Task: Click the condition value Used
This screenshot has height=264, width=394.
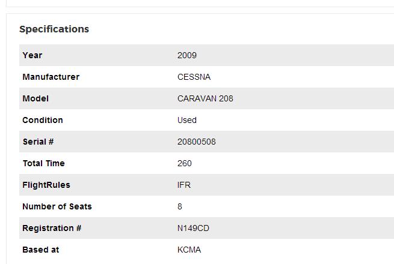Action: [187, 120]
